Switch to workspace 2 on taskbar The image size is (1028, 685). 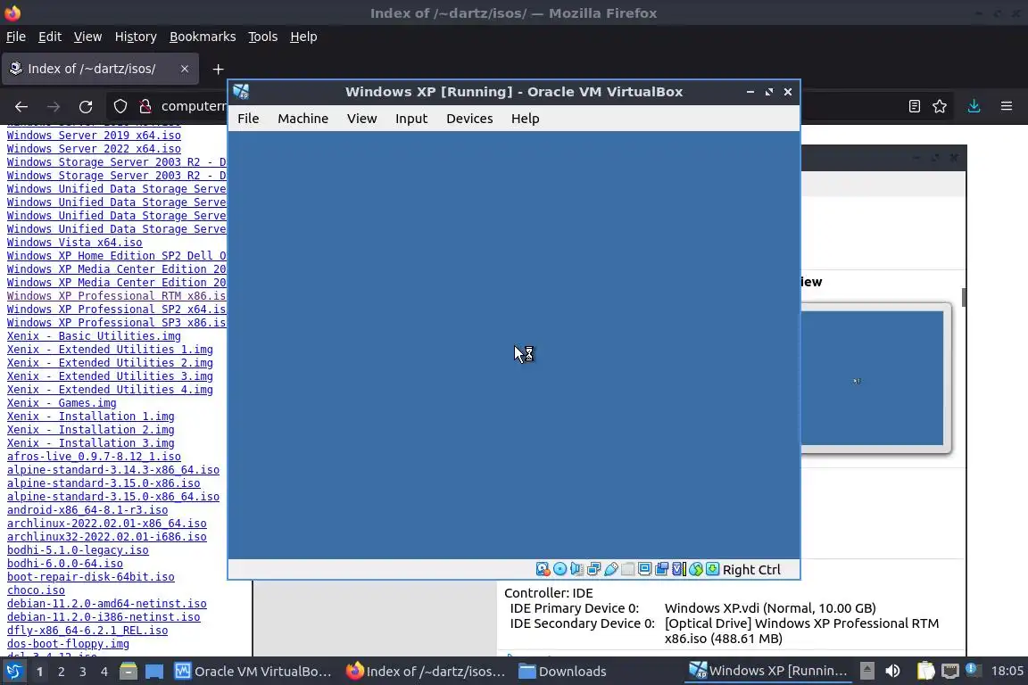[x=61, y=672]
